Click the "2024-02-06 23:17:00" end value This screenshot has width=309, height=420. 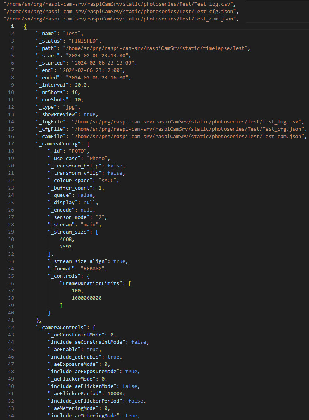point(91,70)
